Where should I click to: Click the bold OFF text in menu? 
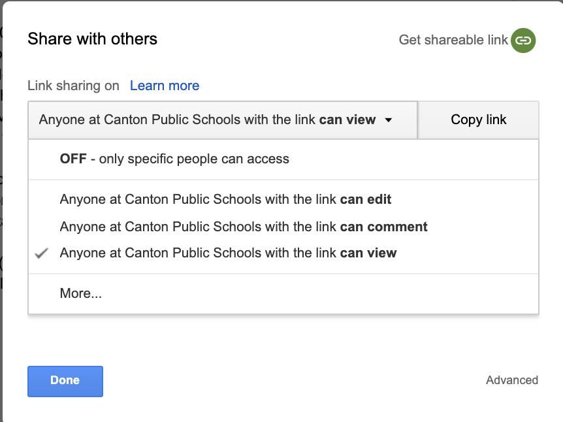click(x=72, y=159)
